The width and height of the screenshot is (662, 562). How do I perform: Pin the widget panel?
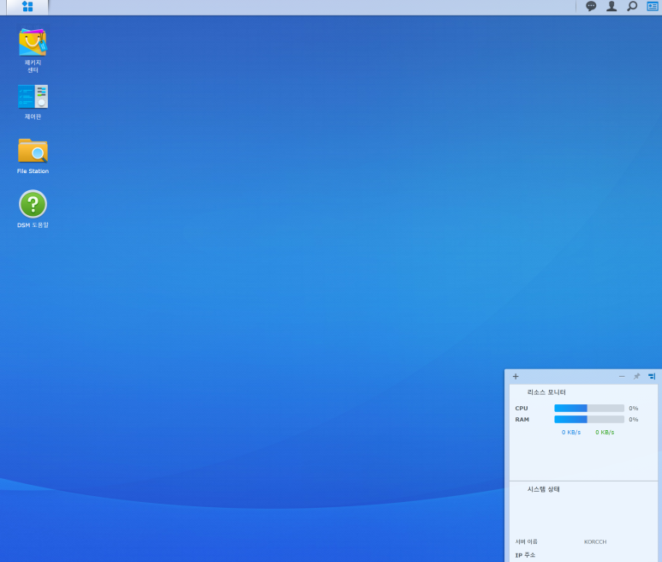636,376
